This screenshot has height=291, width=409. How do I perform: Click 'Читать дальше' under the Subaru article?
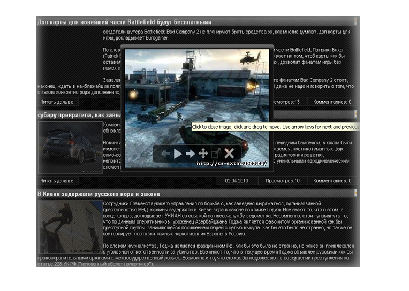coord(57,181)
